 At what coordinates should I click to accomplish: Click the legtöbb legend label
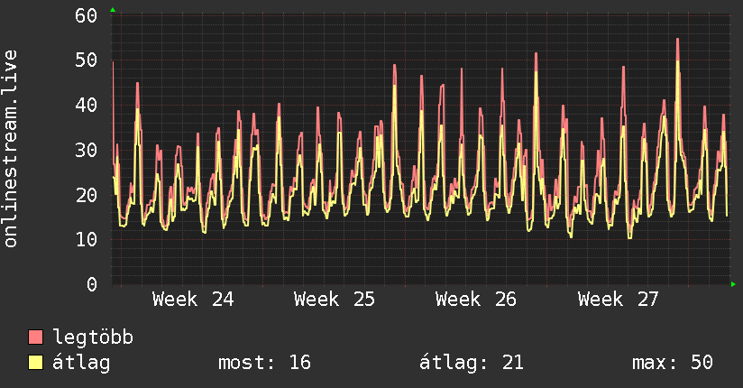(x=93, y=337)
